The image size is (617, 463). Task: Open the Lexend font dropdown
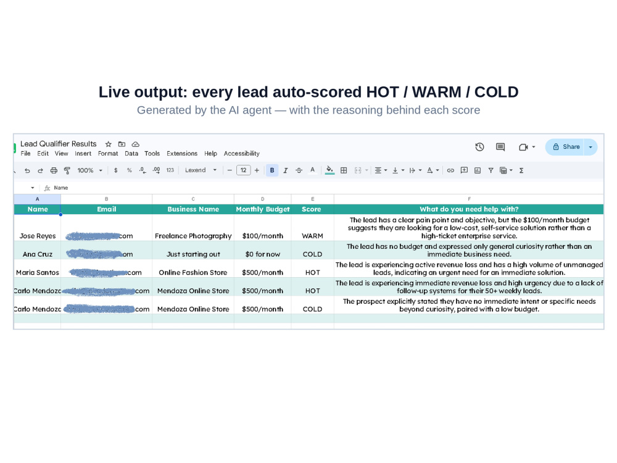coord(201,170)
